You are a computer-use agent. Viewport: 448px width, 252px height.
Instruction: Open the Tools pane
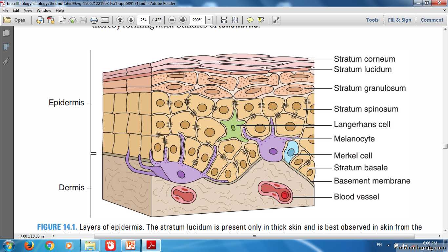coord(372,20)
